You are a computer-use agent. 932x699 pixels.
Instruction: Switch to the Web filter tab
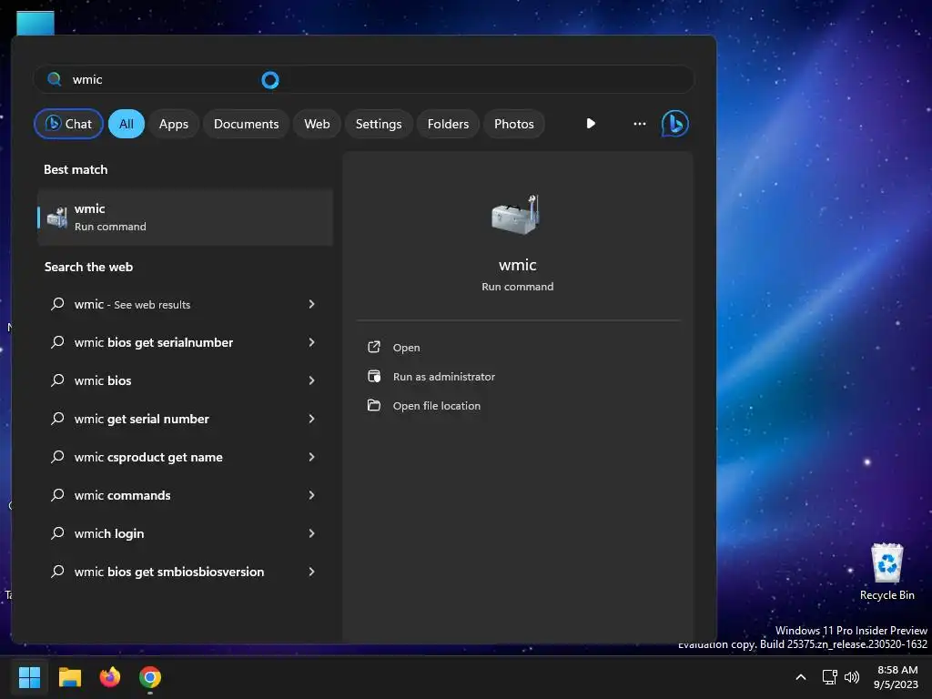(317, 124)
